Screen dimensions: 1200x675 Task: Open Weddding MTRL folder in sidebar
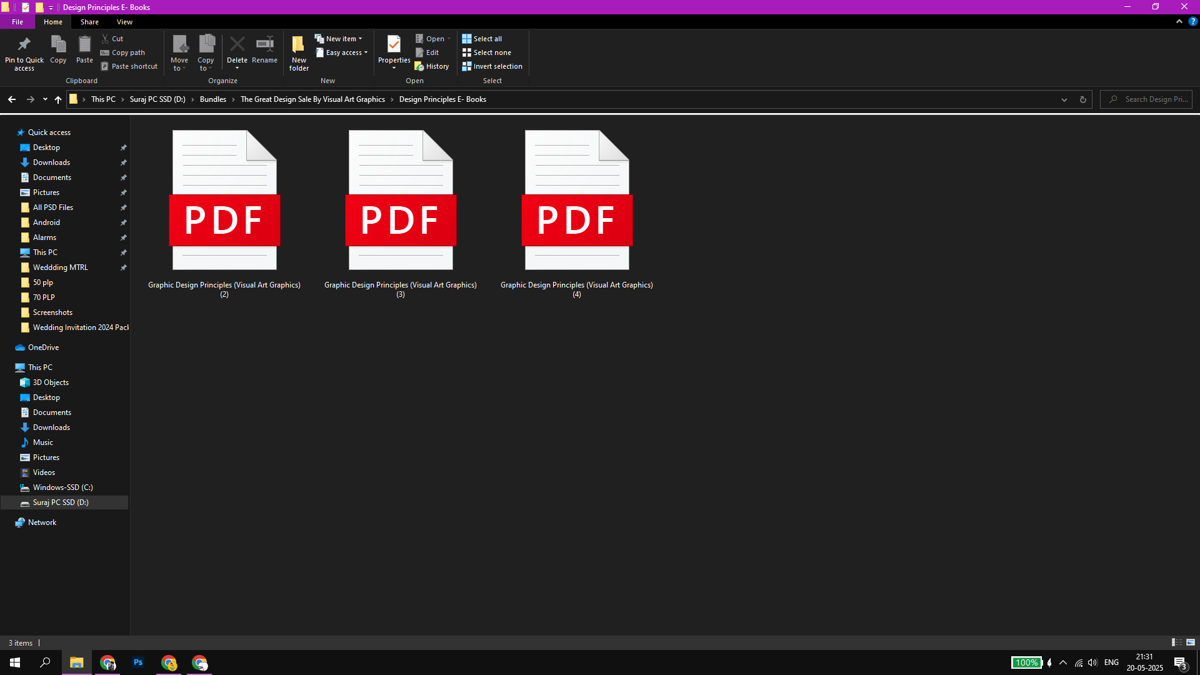tap(60, 267)
